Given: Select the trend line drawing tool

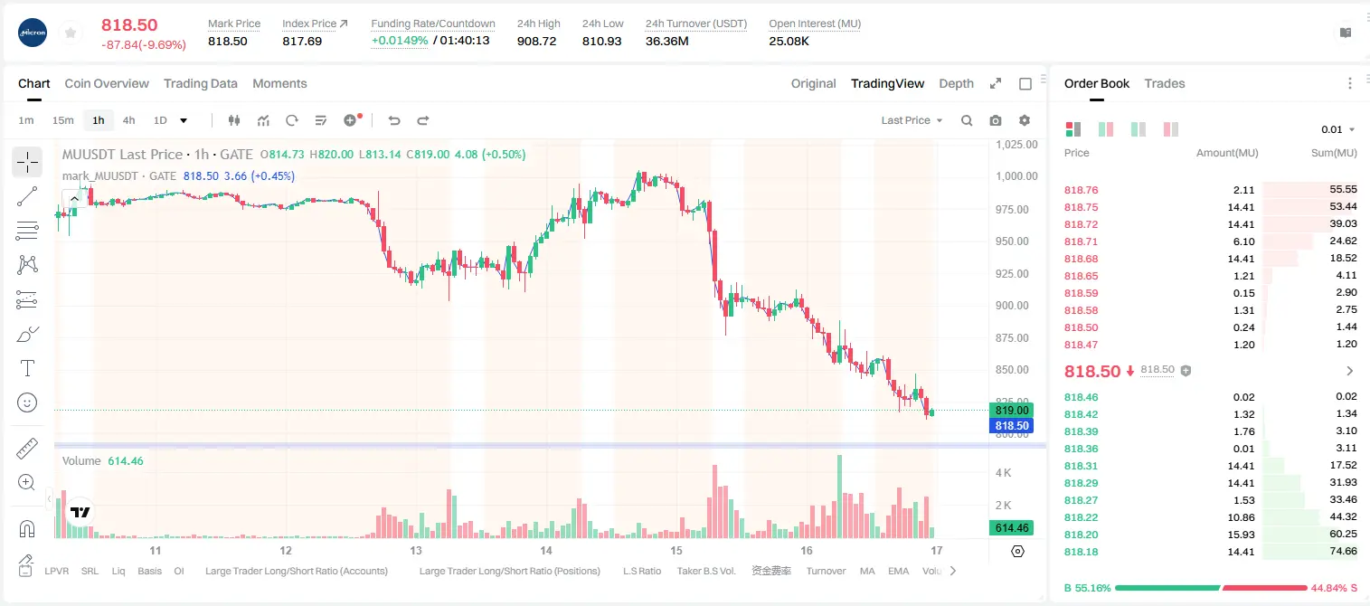Looking at the screenshot, I should [27, 196].
